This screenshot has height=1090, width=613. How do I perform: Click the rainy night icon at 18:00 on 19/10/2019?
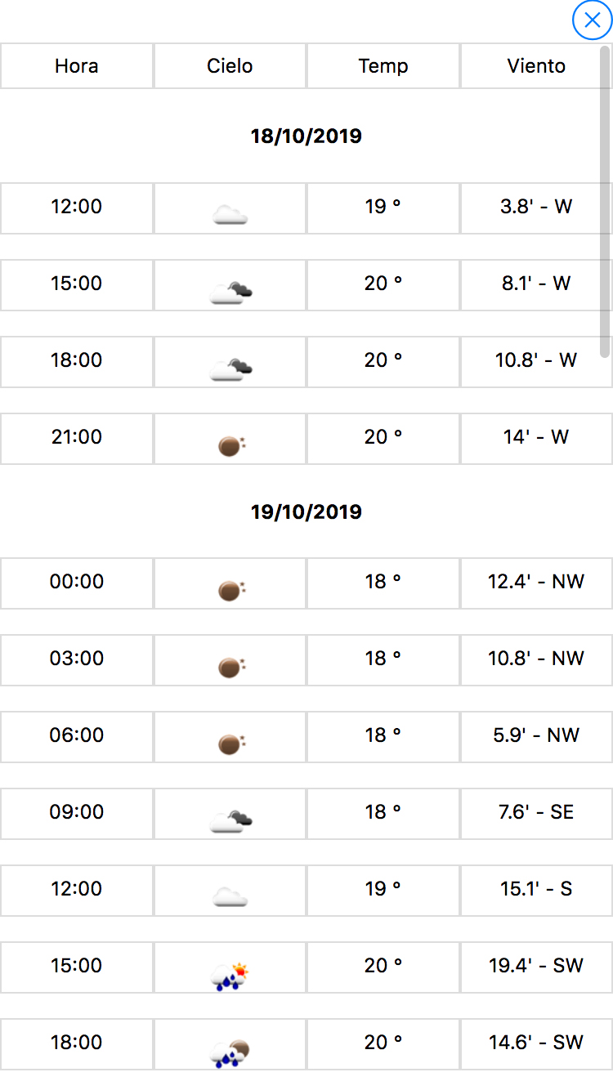click(x=230, y=1052)
